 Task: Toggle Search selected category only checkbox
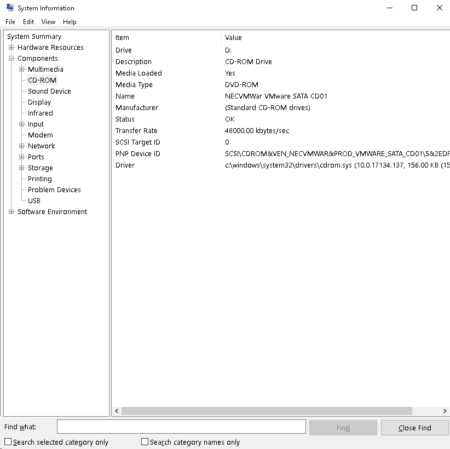[8, 441]
